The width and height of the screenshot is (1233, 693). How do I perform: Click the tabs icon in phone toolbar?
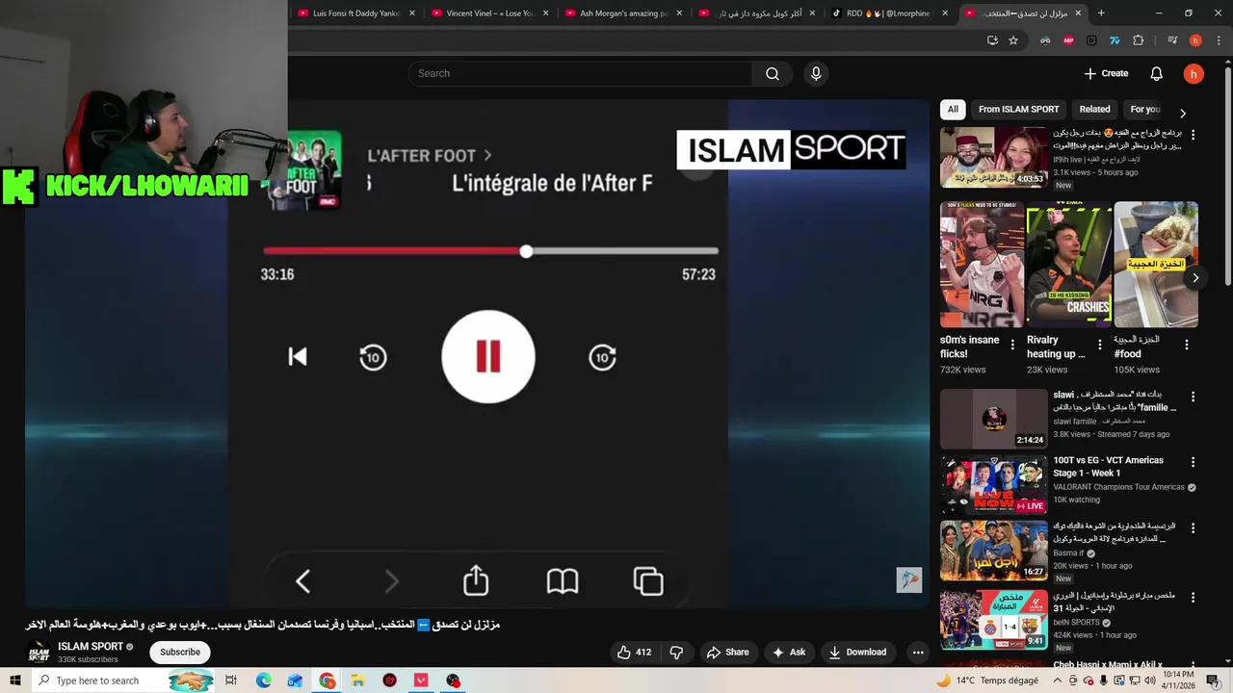pos(648,581)
